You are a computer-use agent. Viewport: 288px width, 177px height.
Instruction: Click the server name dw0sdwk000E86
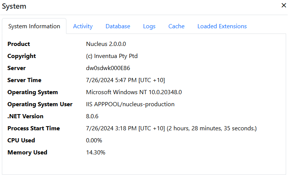click(108, 68)
